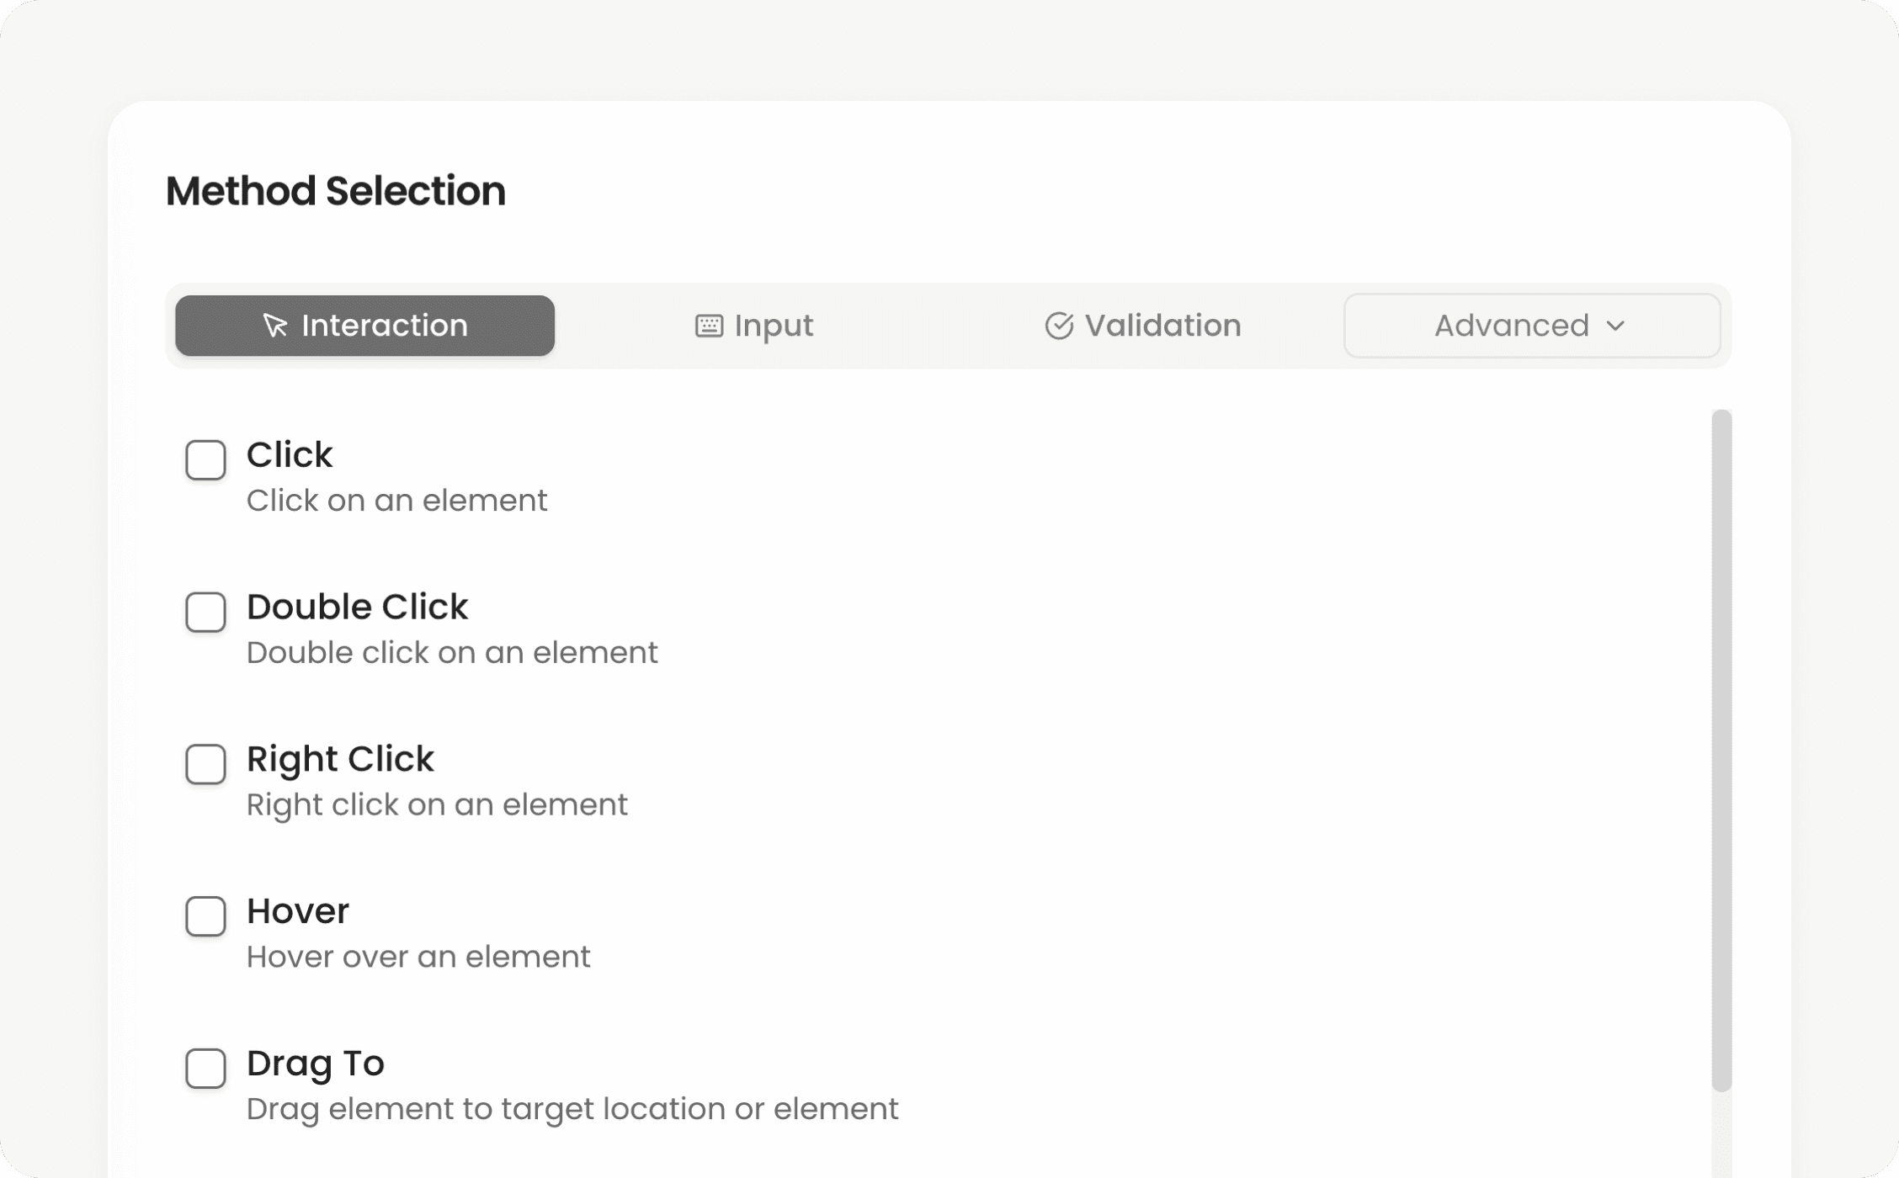This screenshot has width=1899, height=1178.
Task: Enable the Double Click method checkbox
Action: click(x=205, y=613)
